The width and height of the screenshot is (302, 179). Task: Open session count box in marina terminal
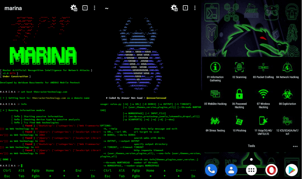click(85, 8)
